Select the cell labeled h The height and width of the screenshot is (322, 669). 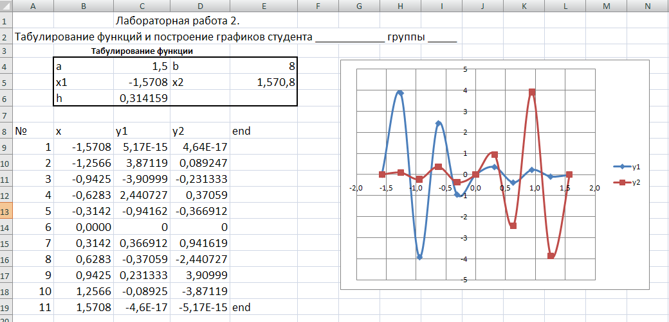pos(84,98)
